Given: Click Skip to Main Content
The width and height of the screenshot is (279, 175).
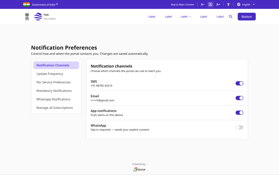Looking at the screenshot, I should (182, 5).
